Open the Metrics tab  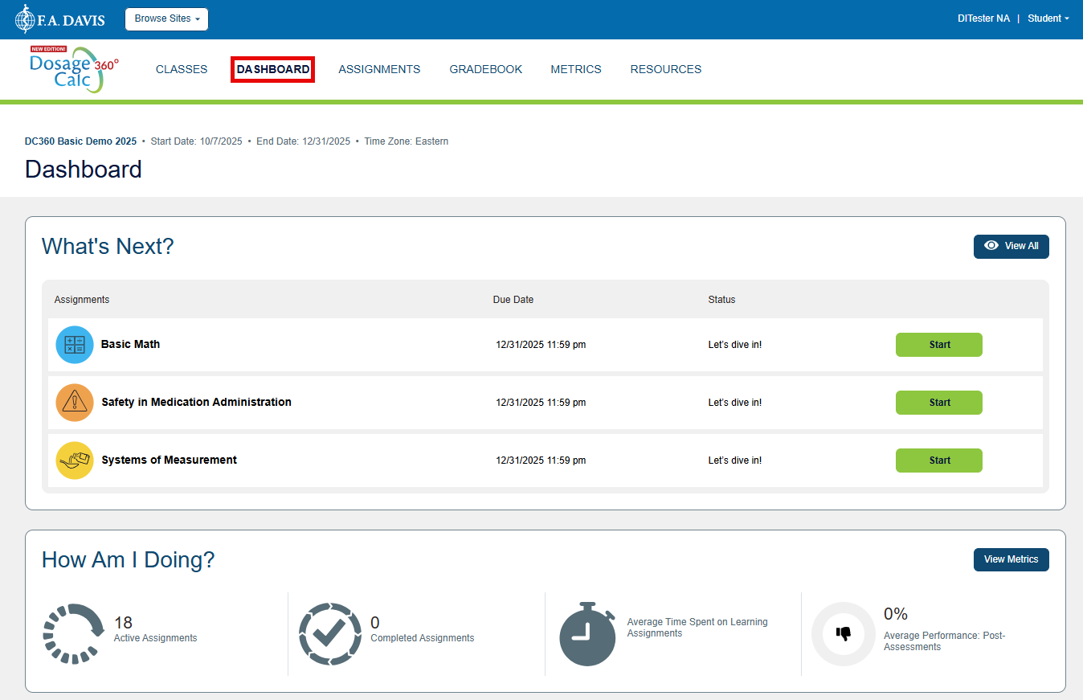pos(576,69)
